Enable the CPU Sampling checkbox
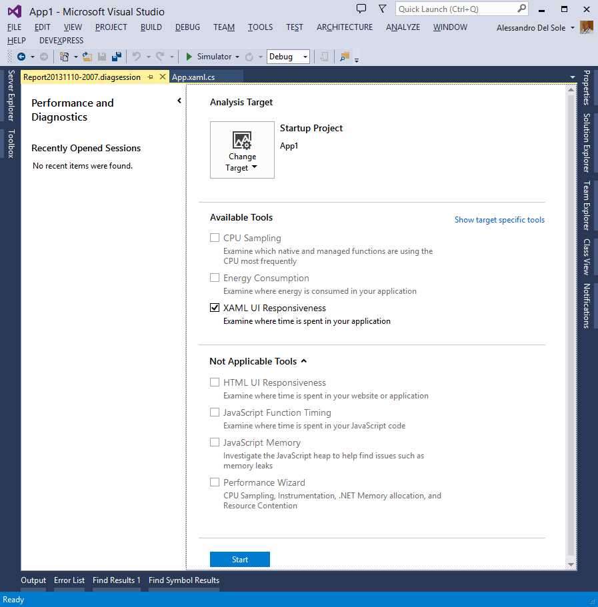This screenshot has width=598, height=607. pos(215,237)
